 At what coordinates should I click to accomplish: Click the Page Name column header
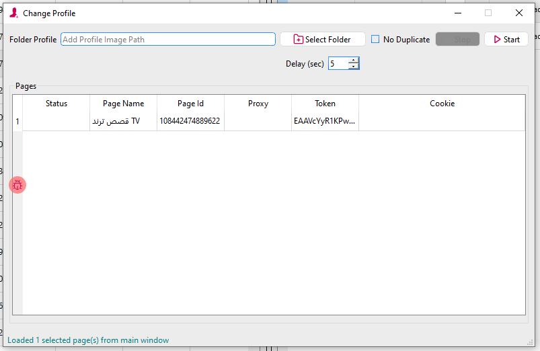pos(123,104)
